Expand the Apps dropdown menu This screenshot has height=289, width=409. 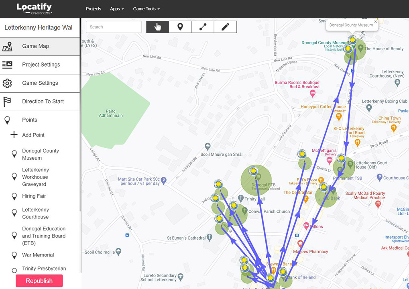(x=117, y=9)
